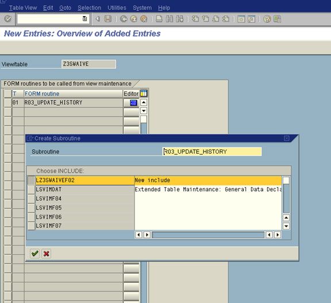Select row for LSVIMDAT include
Screen dimensions: 331x303
tap(31, 189)
